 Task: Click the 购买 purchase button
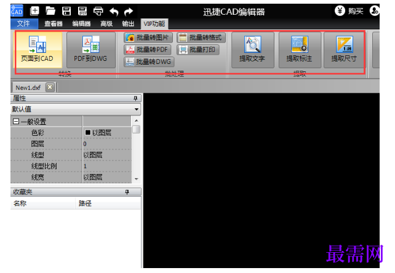pyautogui.click(x=349, y=11)
